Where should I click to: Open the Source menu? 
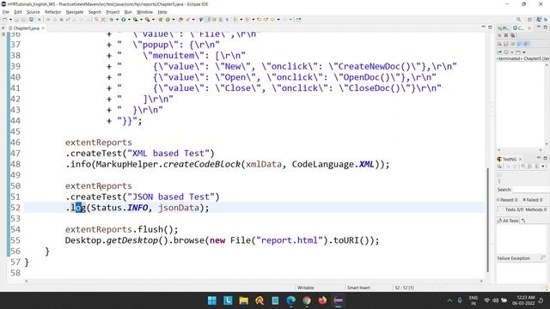pyautogui.click(x=34, y=12)
